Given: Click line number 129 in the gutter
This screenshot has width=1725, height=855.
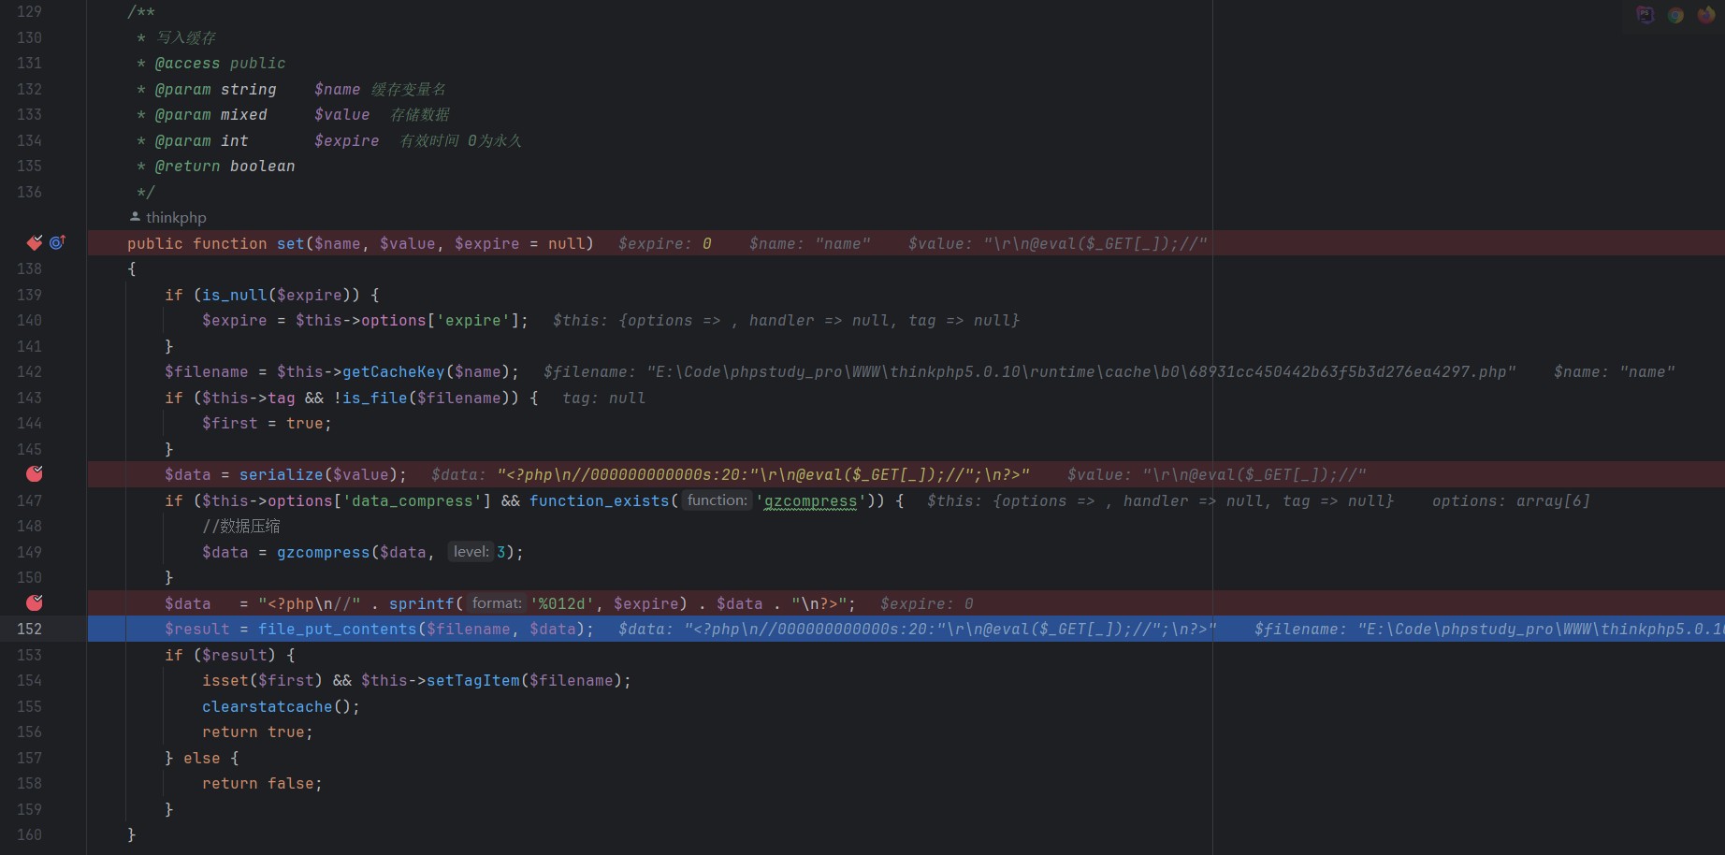Looking at the screenshot, I should [x=29, y=11].
